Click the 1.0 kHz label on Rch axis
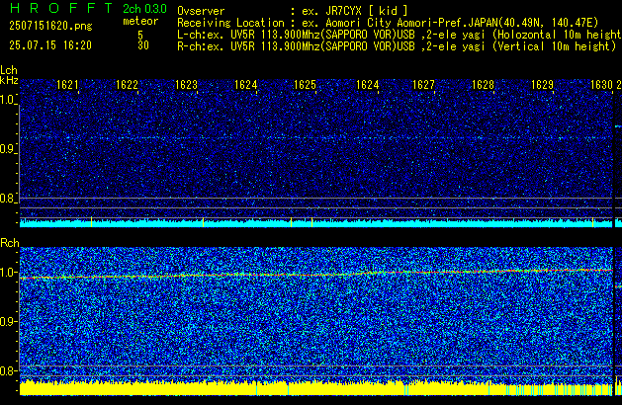 click(8, 273)
